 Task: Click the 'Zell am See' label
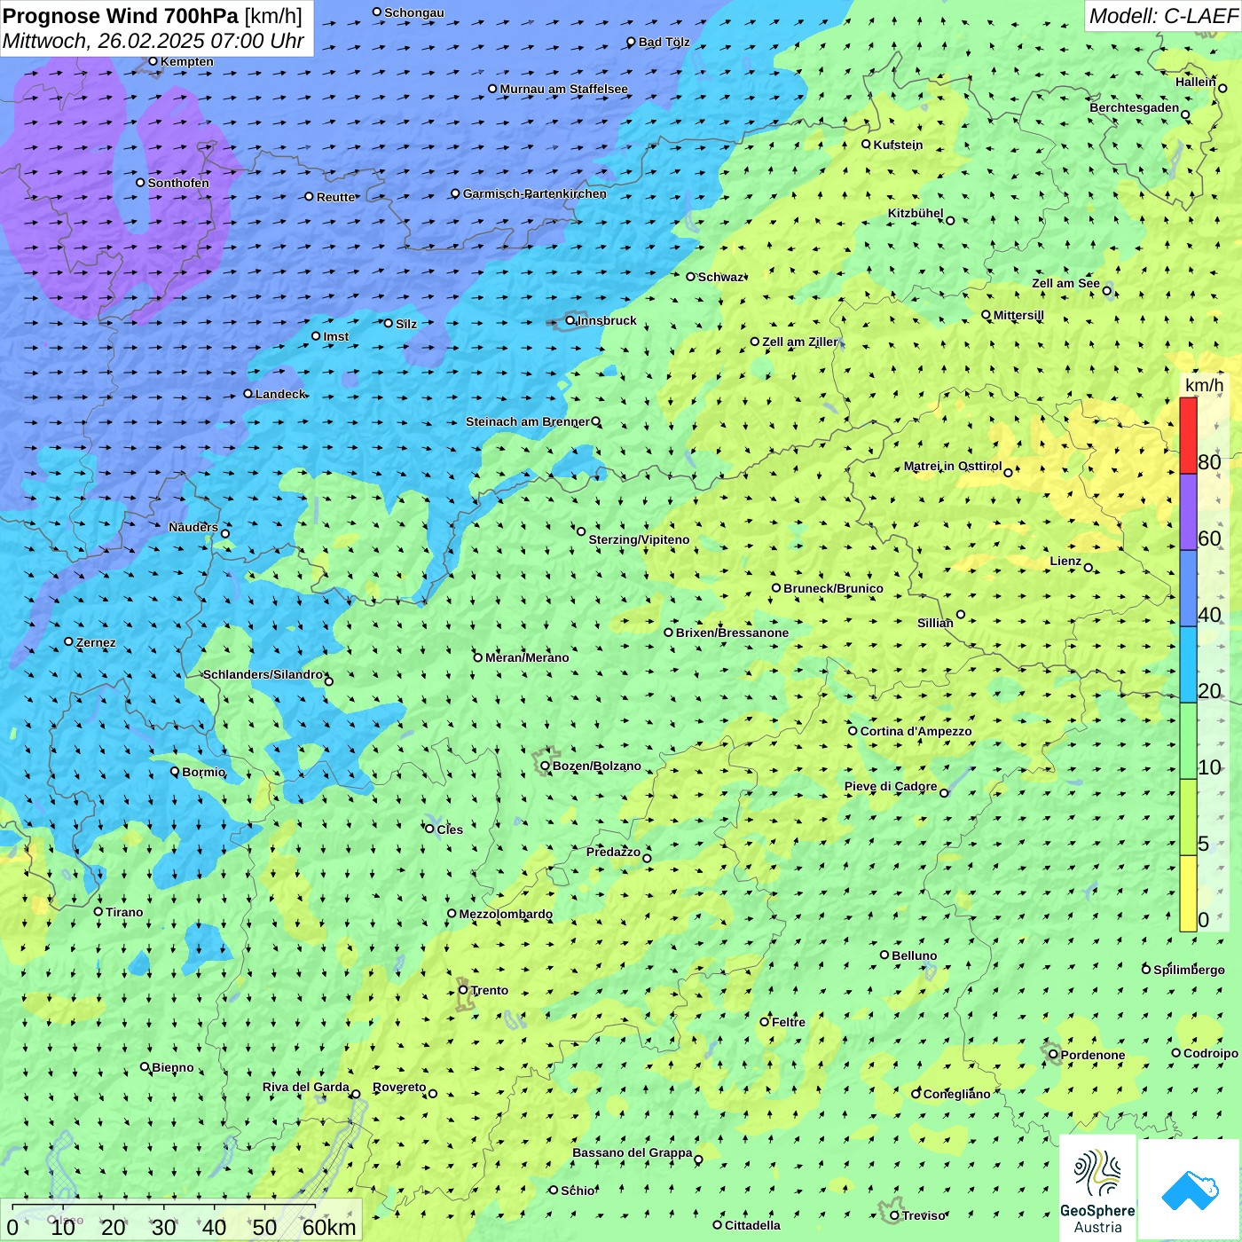coord(1065,283)
